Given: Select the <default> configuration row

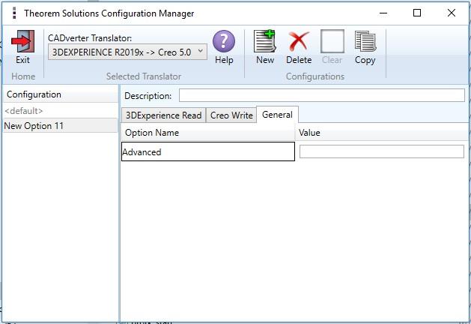Looking at the screenshot, I should [61, 111].
